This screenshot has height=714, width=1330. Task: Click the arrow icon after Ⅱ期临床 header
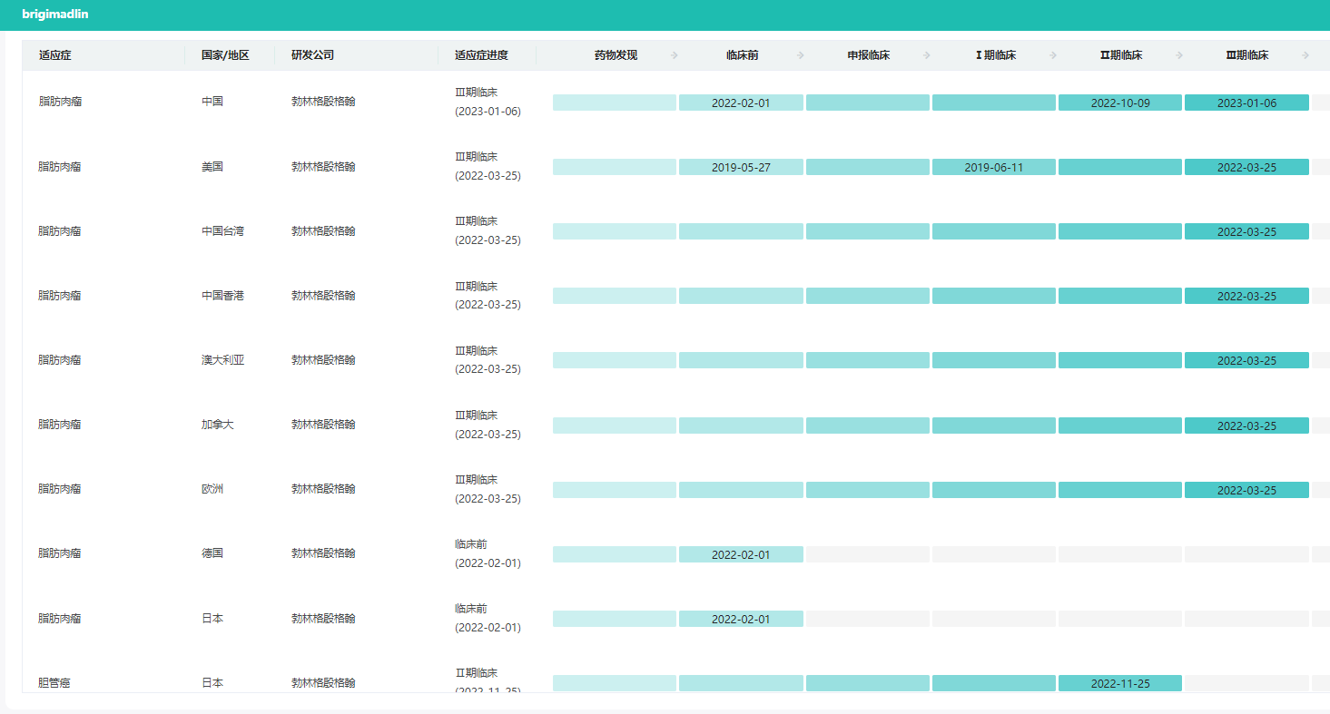click(x=1179, y=55)
